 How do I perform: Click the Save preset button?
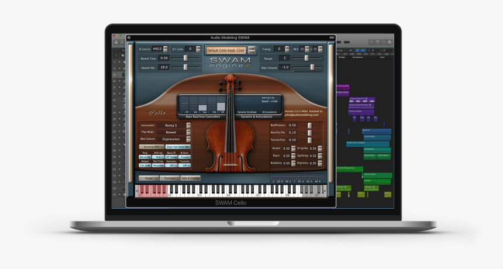coord(251,52)
